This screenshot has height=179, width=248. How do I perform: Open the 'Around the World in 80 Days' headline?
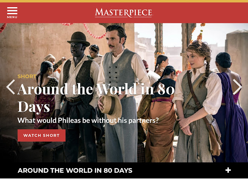pyautogui.click(x=96, y=98)
